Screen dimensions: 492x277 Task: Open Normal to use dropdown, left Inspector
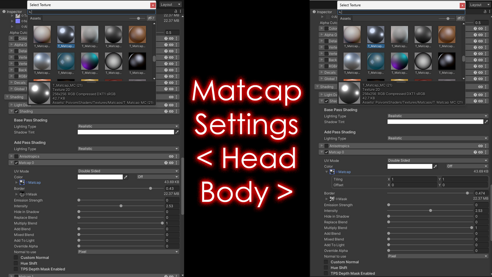click(128, 252)
